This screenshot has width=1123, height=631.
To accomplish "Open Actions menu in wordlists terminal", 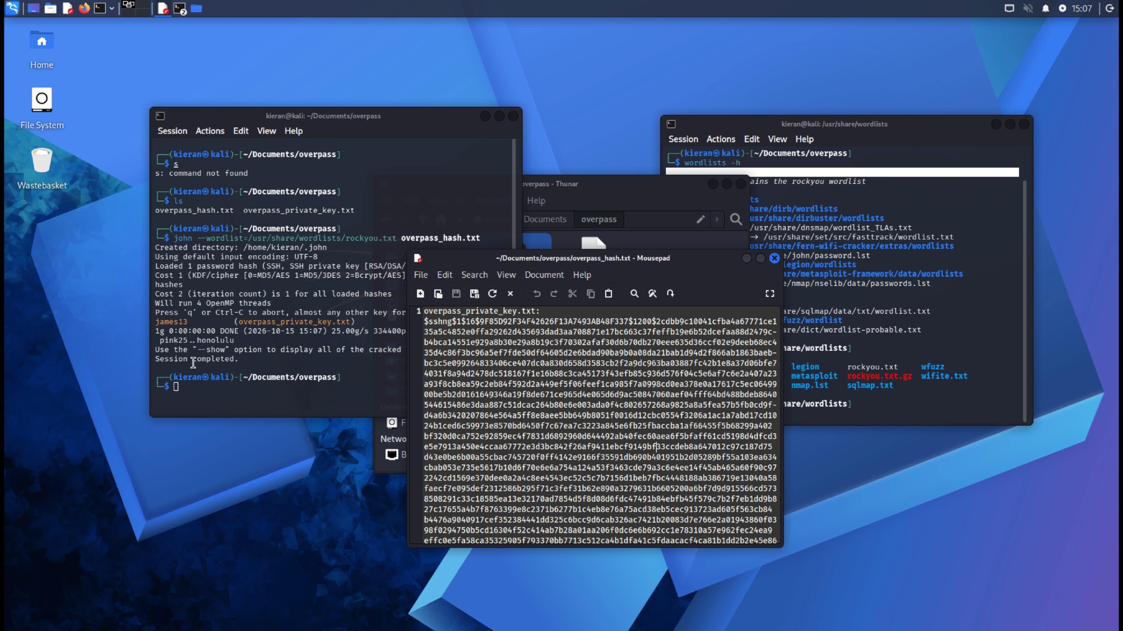I will tap(721, 139).
